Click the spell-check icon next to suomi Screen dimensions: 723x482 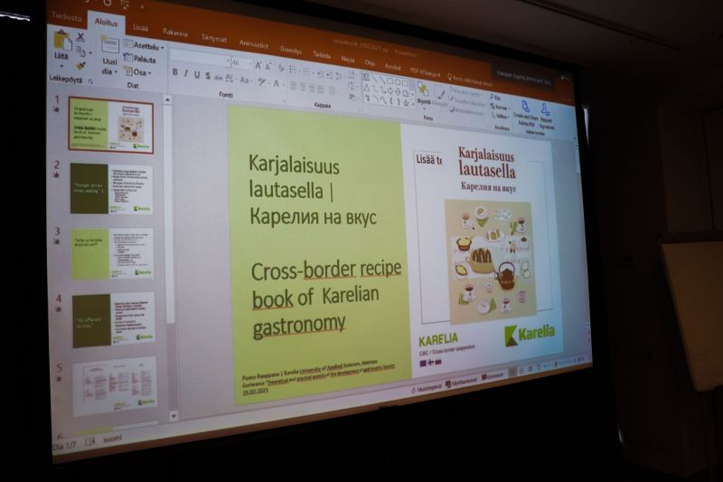(89, 442)
